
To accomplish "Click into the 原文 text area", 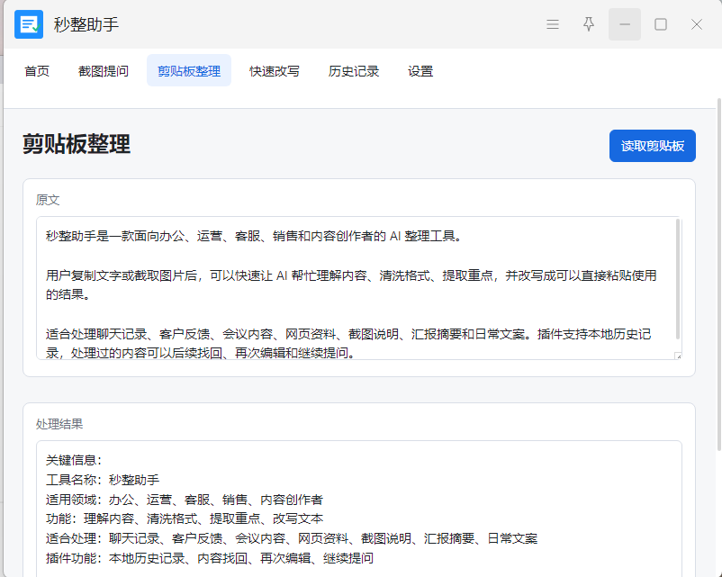I will (358, 288).
